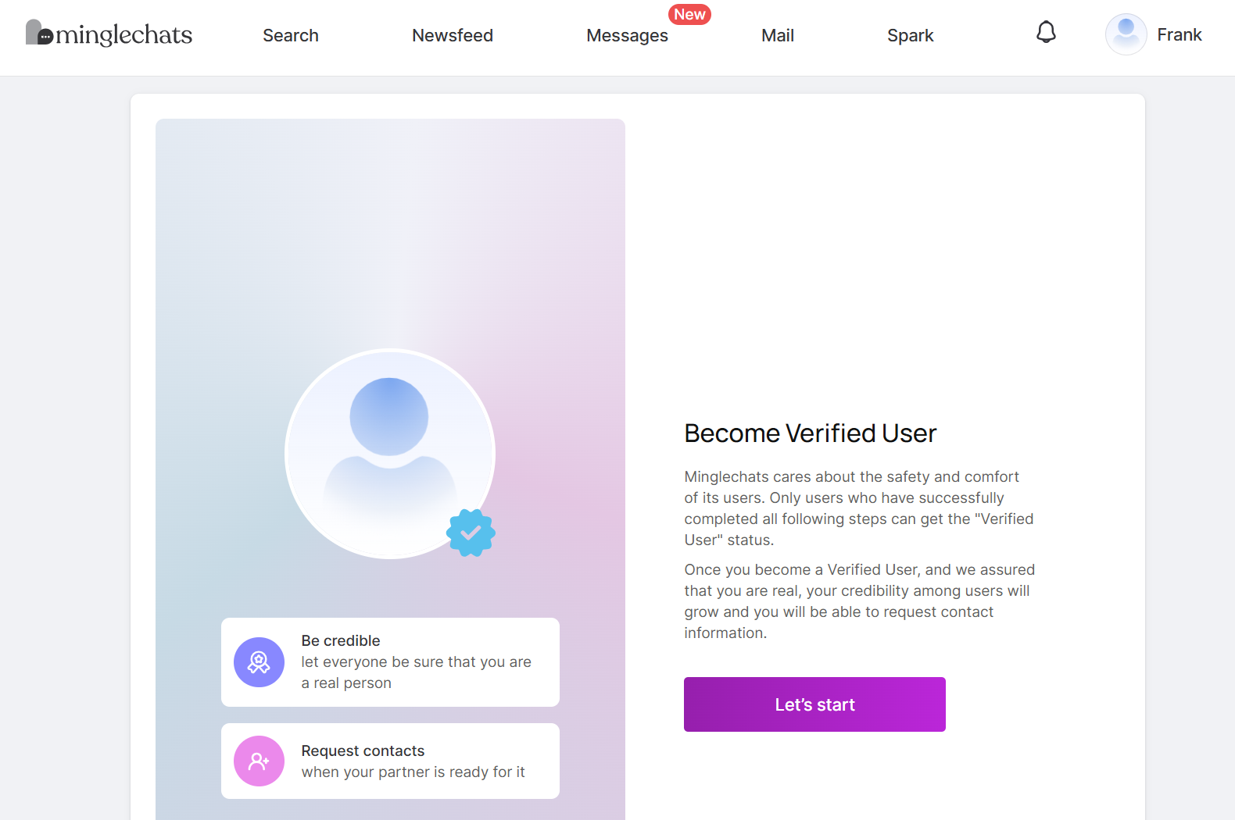
Task: Click the 'a real person' description text
Action: (x=346, y=683)
